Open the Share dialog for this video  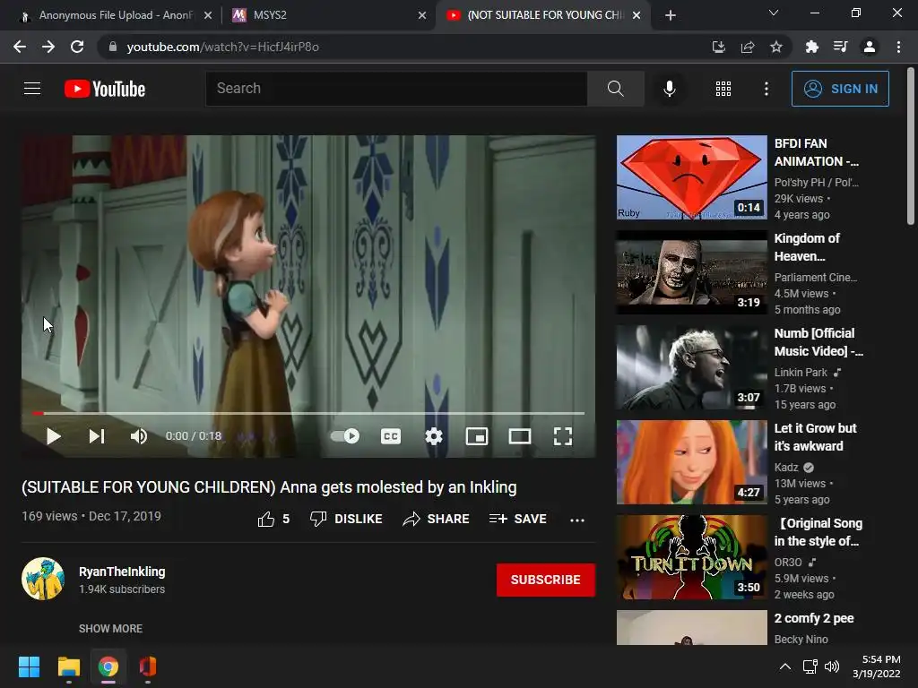[x=437, y=519]
